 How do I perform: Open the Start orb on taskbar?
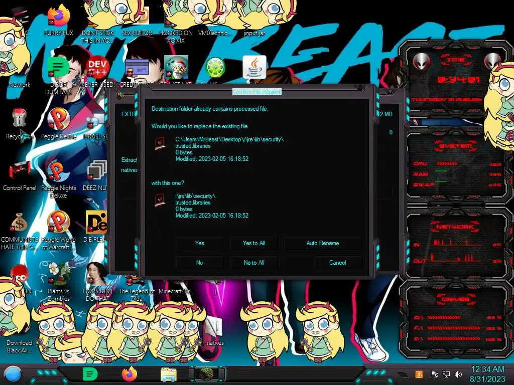[13, 375]
